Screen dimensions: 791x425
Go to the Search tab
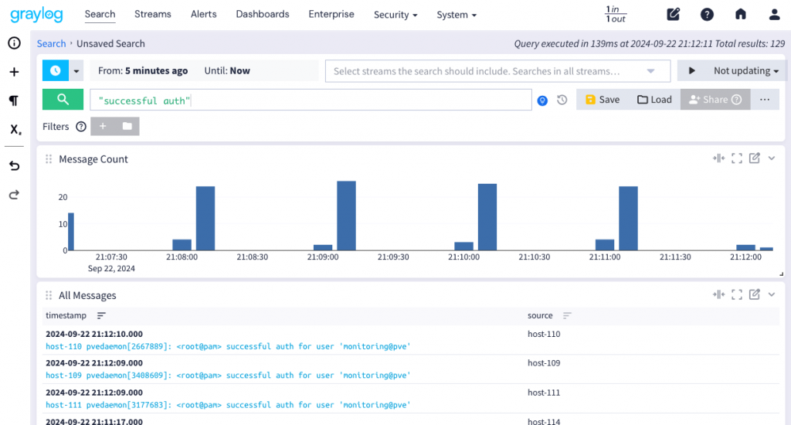tap(100, 14)
